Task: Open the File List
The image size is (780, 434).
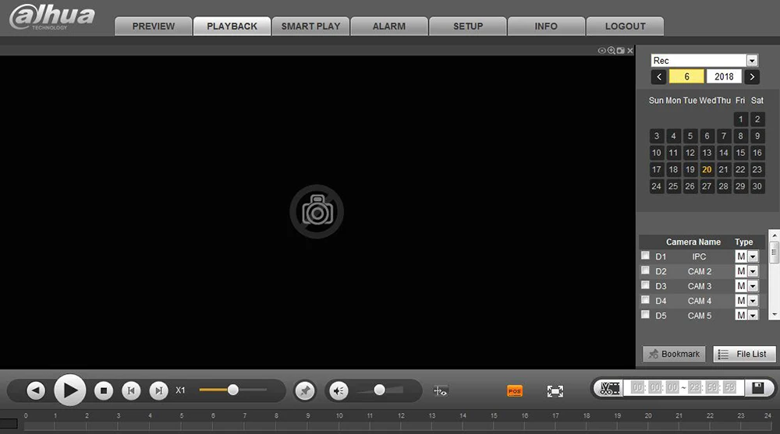Action: 744,354
